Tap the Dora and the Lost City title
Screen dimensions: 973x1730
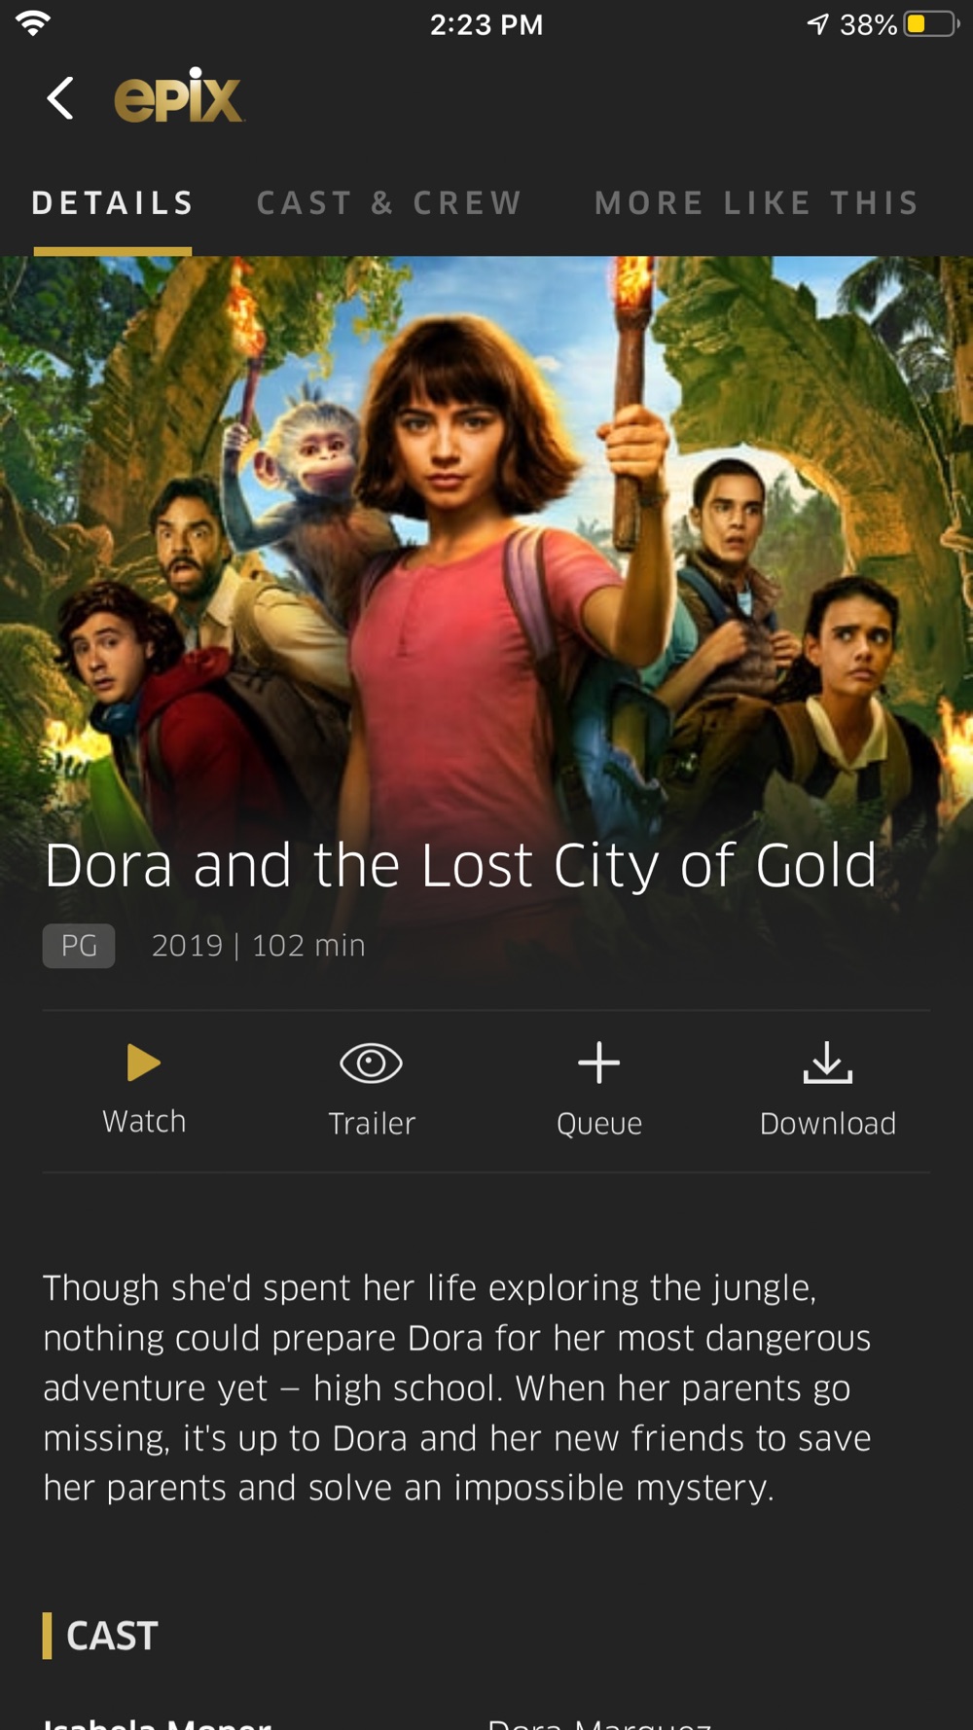click(461, 865)
